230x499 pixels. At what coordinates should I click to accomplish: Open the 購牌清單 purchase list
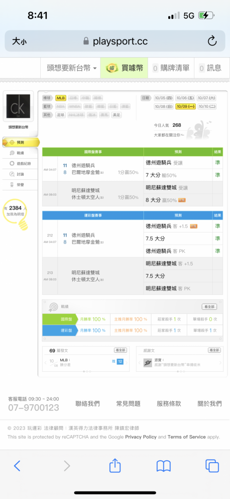pyautogui.click(x=171, y=68)
